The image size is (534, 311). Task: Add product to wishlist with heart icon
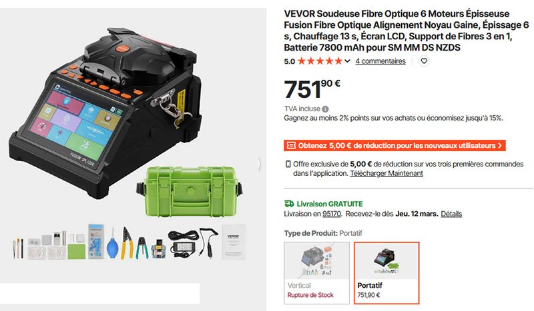[x=424, y=61]
